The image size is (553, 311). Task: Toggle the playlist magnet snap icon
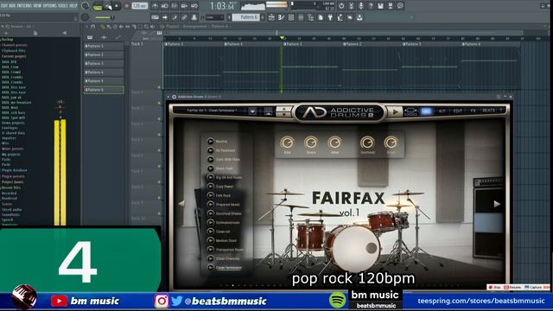click(x=93, y=27)
